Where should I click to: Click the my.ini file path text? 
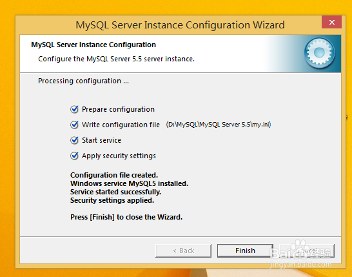219,125
